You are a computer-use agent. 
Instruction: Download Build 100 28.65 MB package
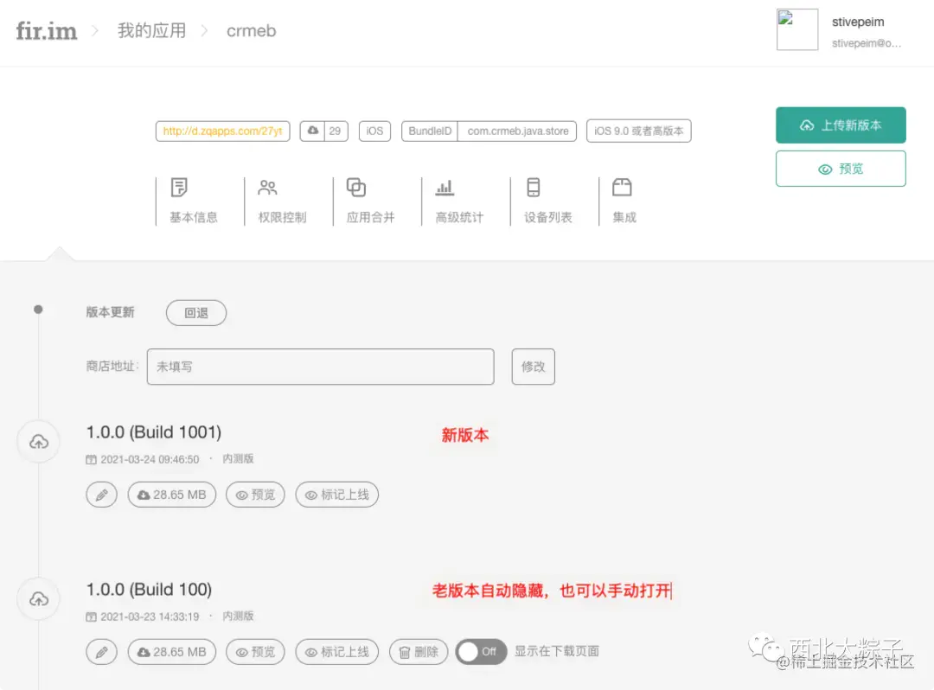pos(172,652)
